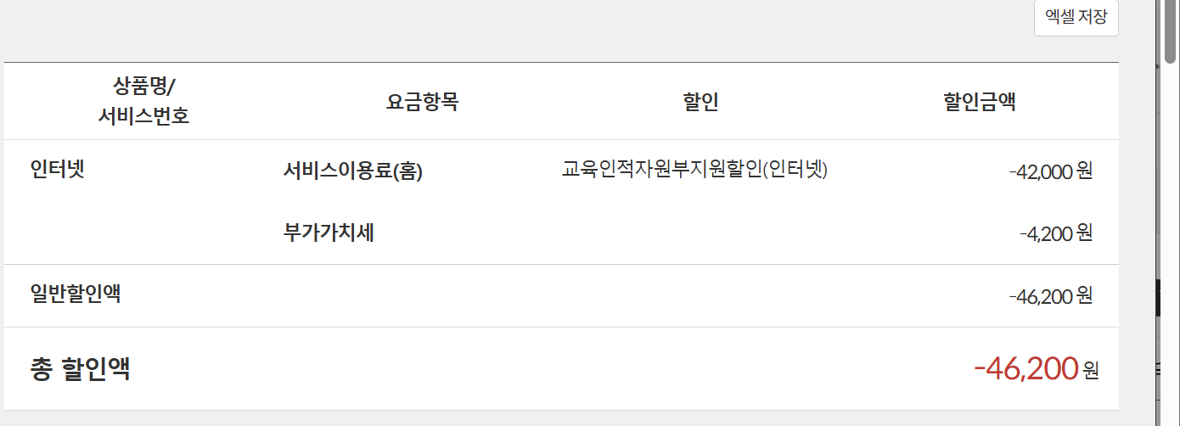Select the 인터넷 product row label
Image resolution: width=1180 pixels, height=426 pixels.
58,169
